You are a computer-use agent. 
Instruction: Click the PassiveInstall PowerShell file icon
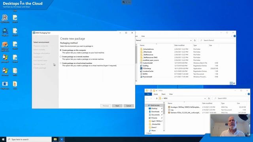click(141, 77)
